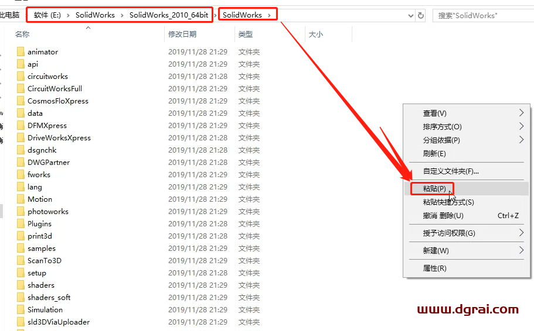
Task: Click the sld3DViaUploader folder icon
Action: pos(21,322)
